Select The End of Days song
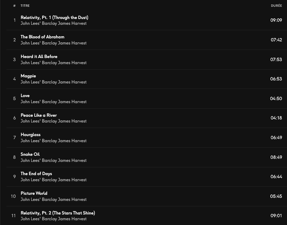The image size is (287, 225). coord(36,174)
